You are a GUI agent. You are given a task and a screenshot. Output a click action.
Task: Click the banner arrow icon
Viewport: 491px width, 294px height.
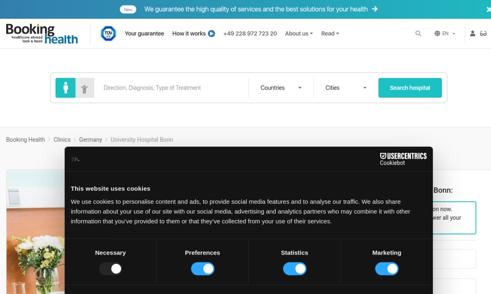[x=375, y=9]
